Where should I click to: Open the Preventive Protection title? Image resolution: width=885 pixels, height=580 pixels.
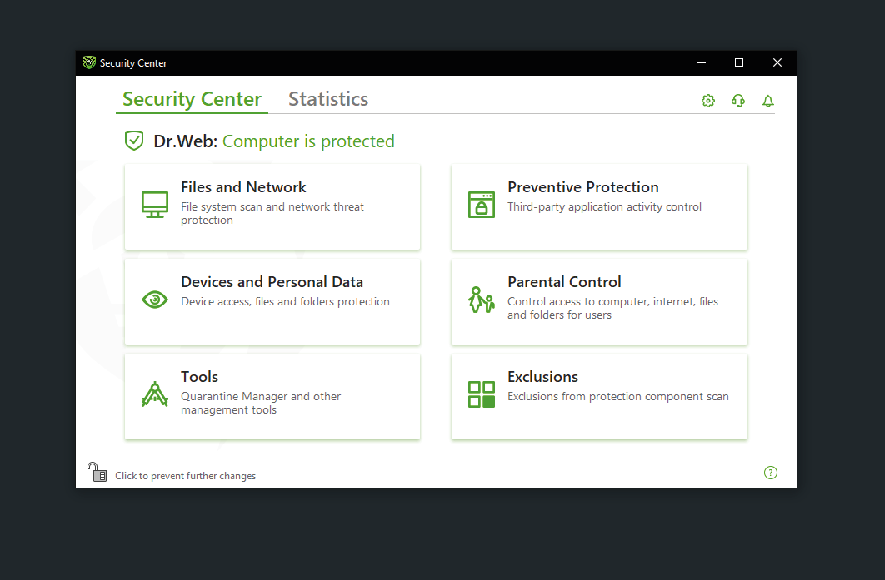pos(583,187)
